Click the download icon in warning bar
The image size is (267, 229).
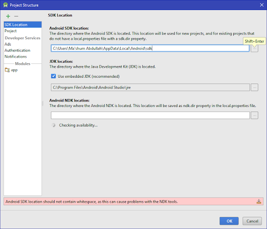(x=259, y=201)
